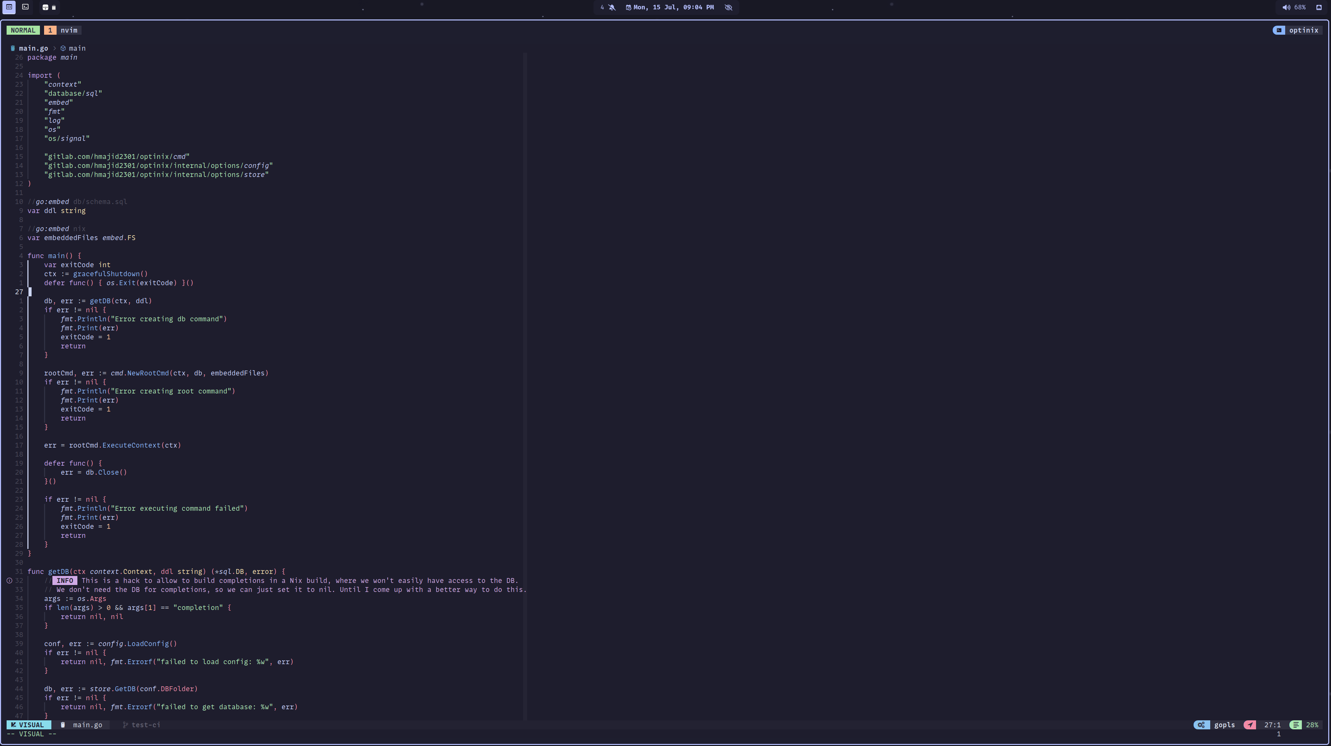This screenshot has height=746, width=1331.
Task: Click the Go gopher file icon in breadcrumb
Action: 13,49
